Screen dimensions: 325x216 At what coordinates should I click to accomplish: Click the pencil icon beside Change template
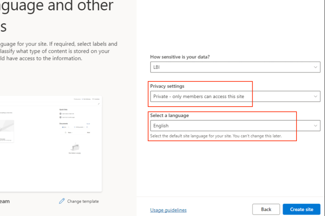click(62, 201)
